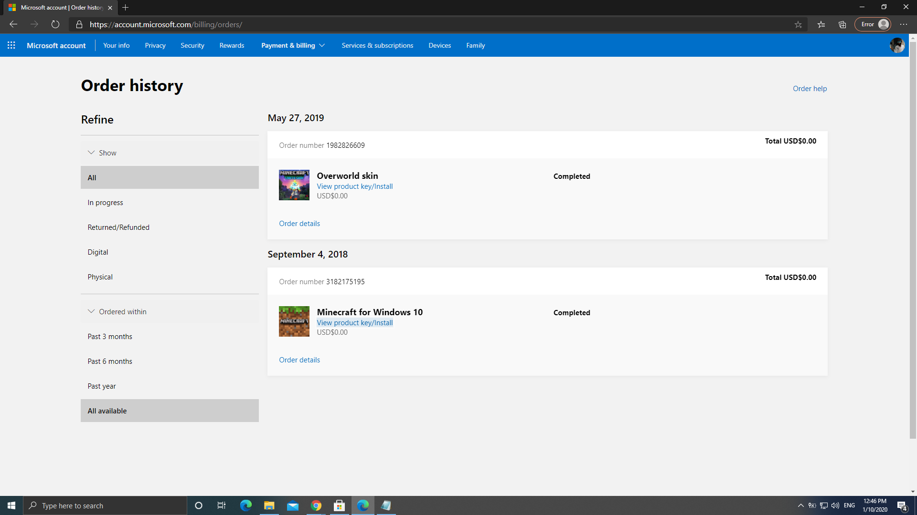Viewport: 917px width, 515px height.
Task: Add this page to favorites with the star icon
Action: click(x=798, y=24)
